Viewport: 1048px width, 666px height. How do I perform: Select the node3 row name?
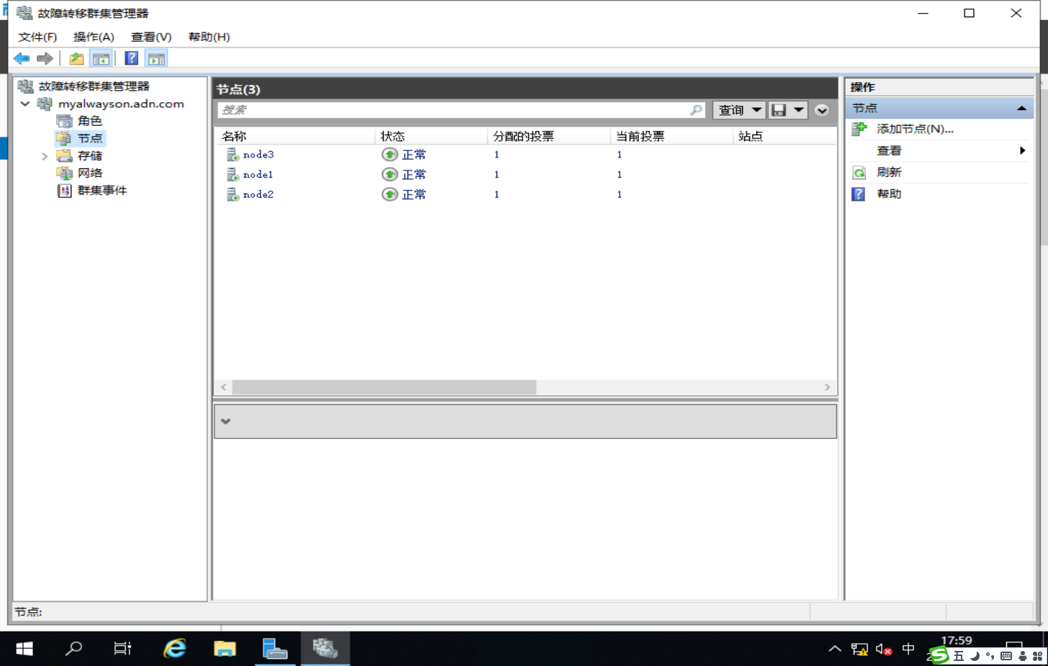coord(258,155)
